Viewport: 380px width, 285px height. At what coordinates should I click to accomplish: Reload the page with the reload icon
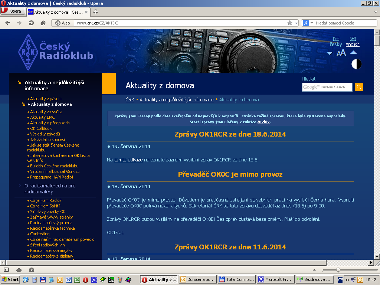click(31, 23)
